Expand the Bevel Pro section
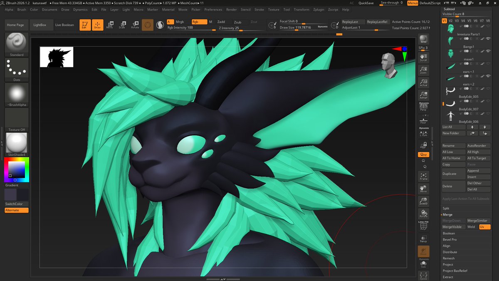The height and width of the screenshot is (281, 499). point(450,239)
